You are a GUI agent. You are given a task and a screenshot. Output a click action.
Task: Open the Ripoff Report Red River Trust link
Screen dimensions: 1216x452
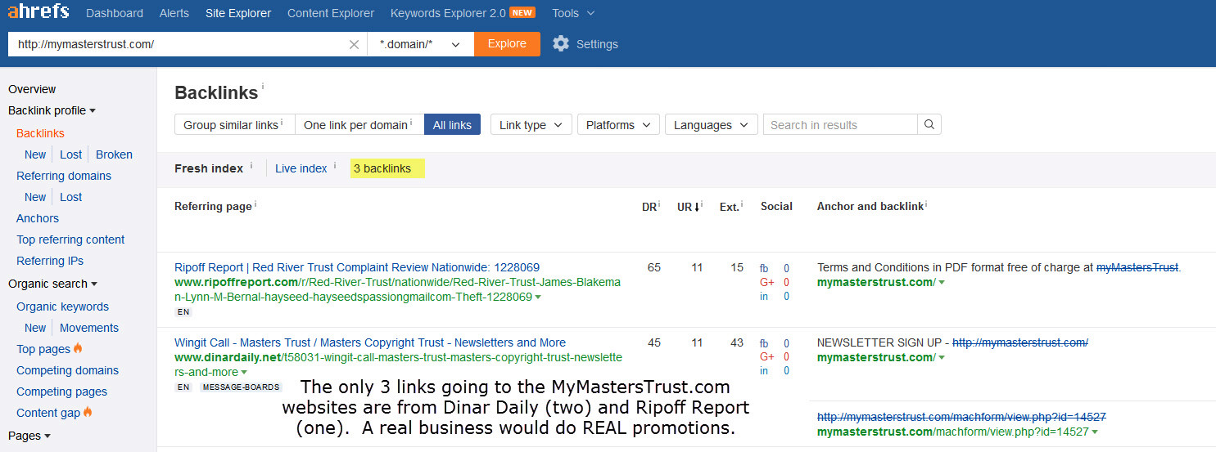pos(357,267)
